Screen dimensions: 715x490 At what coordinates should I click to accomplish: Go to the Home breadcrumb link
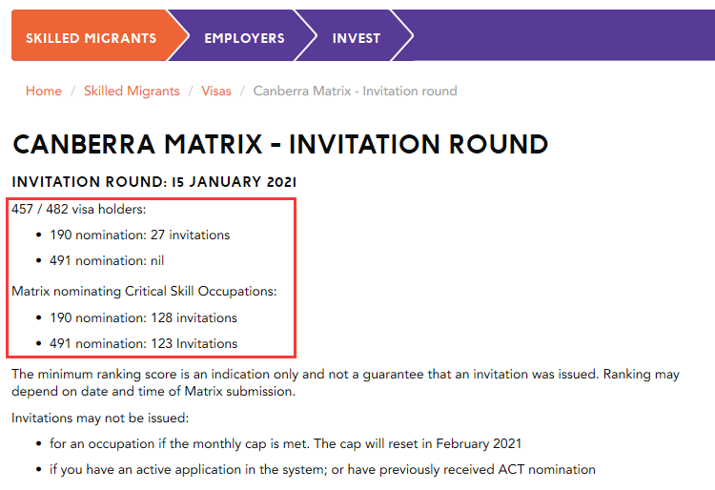click(44, 92)
